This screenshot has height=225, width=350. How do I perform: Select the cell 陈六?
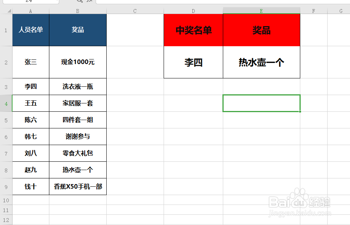tap(31, 120)
